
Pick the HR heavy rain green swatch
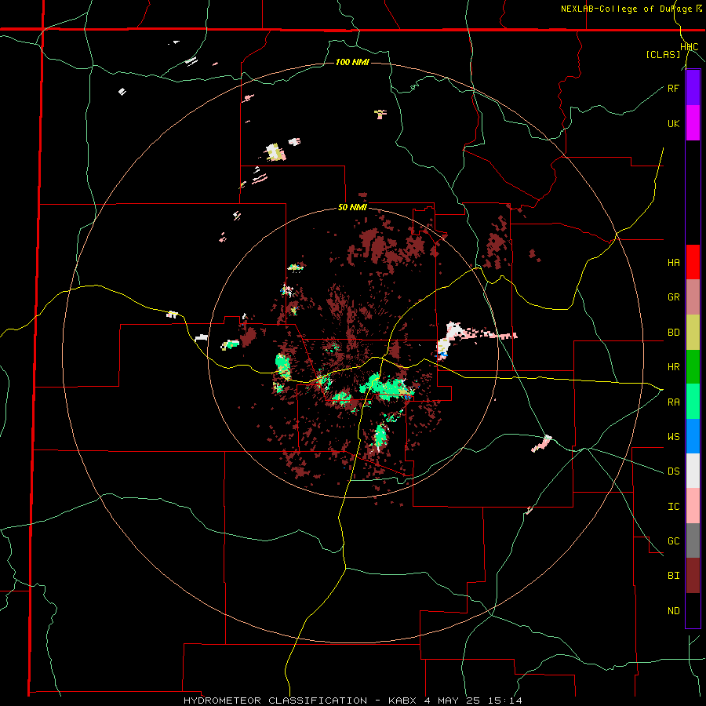[x=693, y=367]
